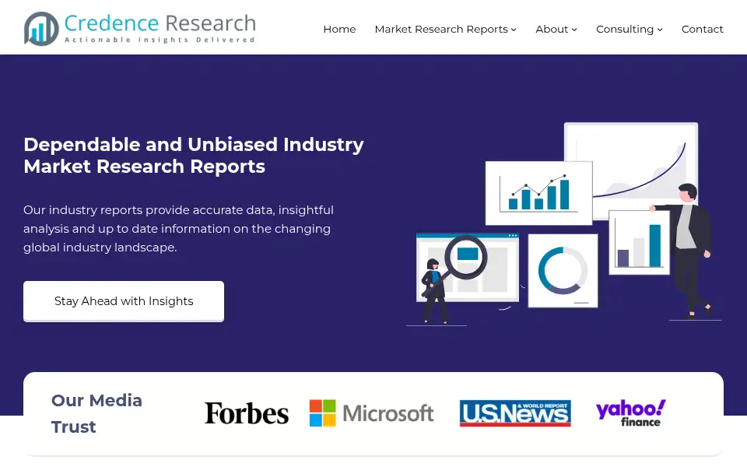Navigate to the Contact page
Screen dimensions: 747x467
(x=702, y=29)
